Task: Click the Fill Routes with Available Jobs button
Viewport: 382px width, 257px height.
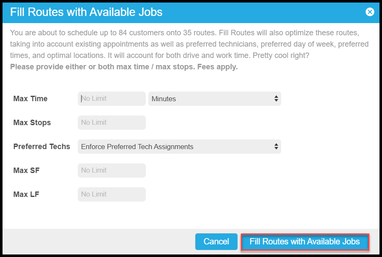Action: point(305,242)
